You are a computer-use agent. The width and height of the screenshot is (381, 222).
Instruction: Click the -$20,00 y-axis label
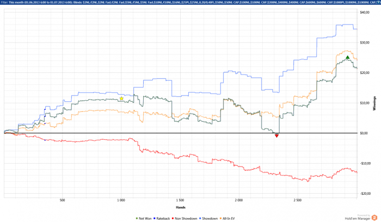(x=365, y=194)
